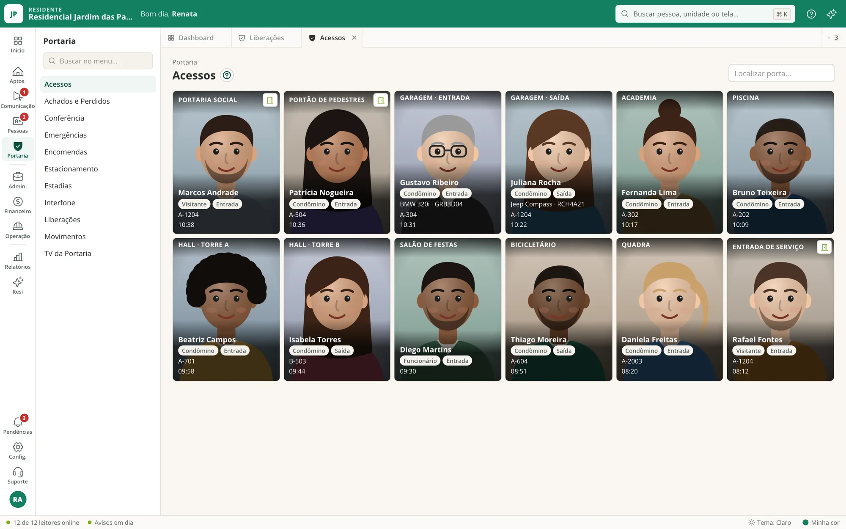Viewport: 846px width, 529px height.
Task: Switch to the Dashboard tab
Action: tap(196, 38)
